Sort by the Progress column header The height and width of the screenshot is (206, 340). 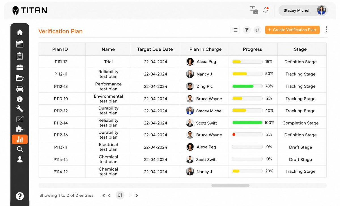pos(252,49)
